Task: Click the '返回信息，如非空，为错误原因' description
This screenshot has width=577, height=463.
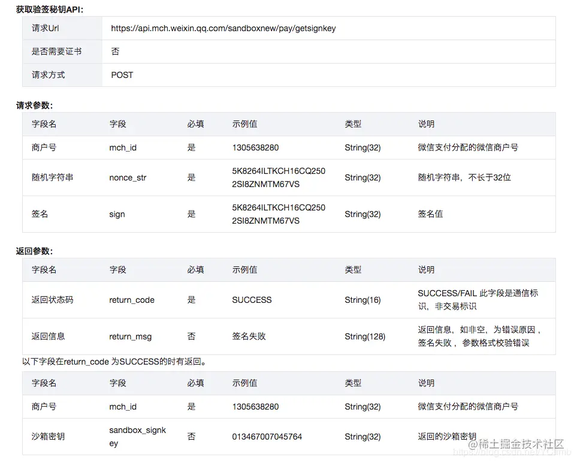Action: (479, 336)
